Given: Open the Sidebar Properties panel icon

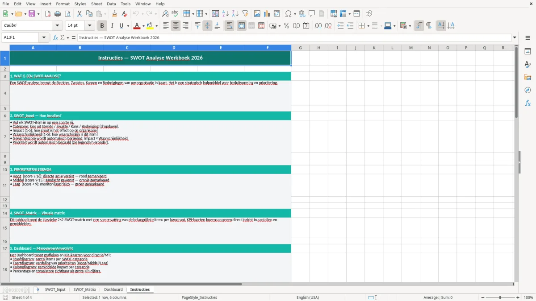Looking at the screenshot, I should pos(528,52).
